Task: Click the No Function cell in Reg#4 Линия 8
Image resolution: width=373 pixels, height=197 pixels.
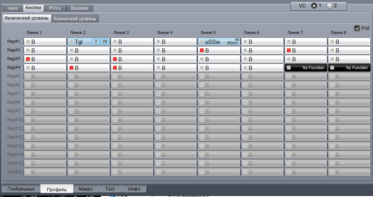Action: pos(349,68)
